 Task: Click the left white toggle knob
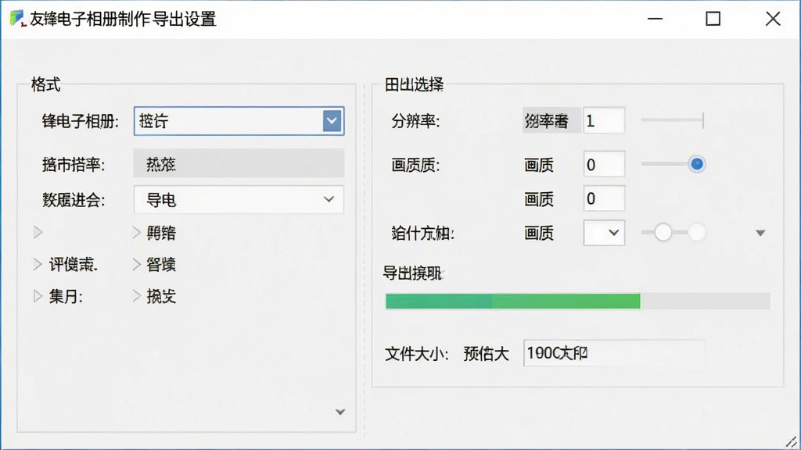tap(663, 232)
